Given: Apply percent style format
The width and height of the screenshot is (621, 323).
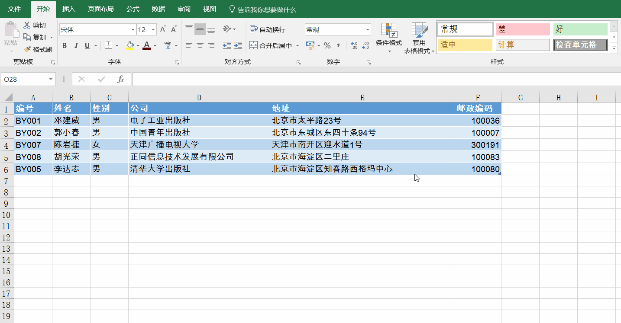Looking at the screenshot, I should click(327, 45).
